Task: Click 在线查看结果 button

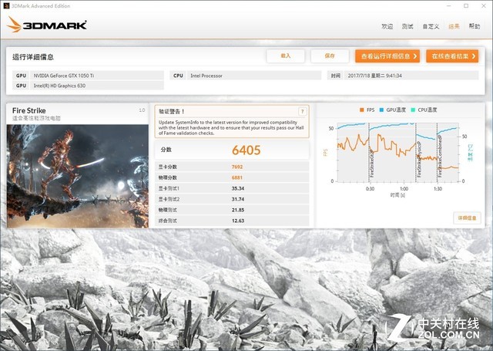Action: [452, 56]
